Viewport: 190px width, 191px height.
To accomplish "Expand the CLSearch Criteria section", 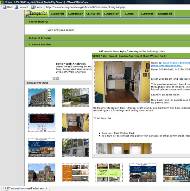I will 40,38.
